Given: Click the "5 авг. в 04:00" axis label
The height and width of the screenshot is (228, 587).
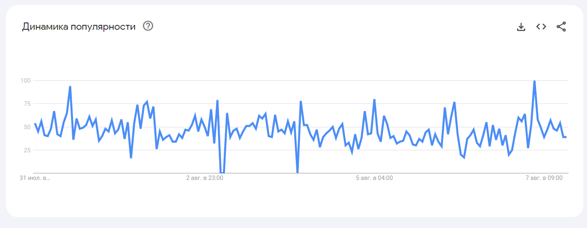Looking at the screenshot, I should pyautogui.click(x=374, y=178).
